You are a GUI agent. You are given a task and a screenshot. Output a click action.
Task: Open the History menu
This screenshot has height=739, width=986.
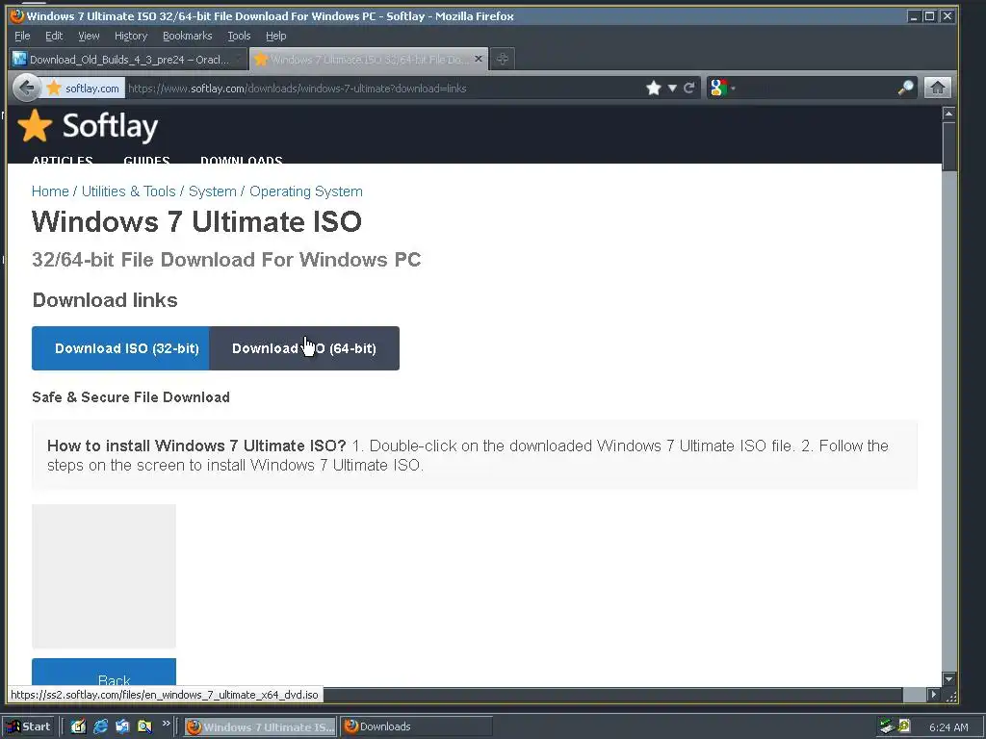point(131,36)
